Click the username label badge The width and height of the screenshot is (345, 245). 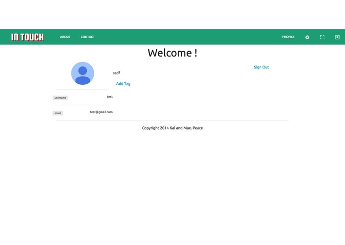(x=60, y=98)
